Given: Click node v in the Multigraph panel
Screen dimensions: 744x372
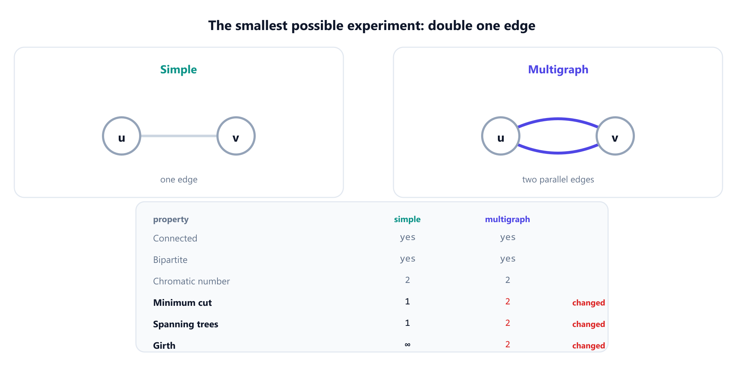Looking at the screenshot, I should 615,136.
